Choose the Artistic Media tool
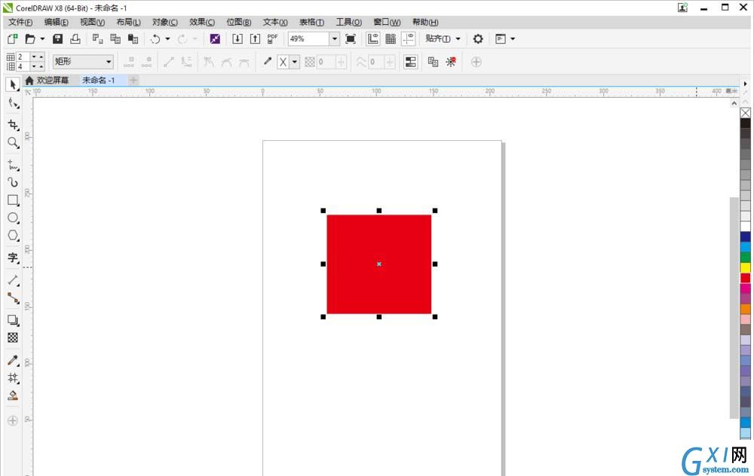Viewport: 754px width, 476px height. [x=13, y=182]
